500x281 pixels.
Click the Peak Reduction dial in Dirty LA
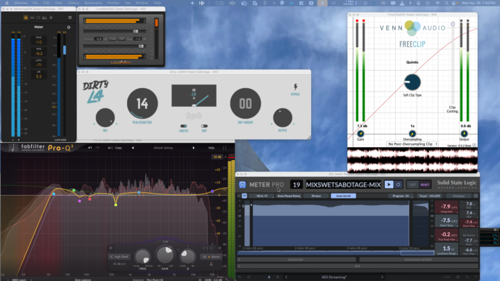(142, 103)
